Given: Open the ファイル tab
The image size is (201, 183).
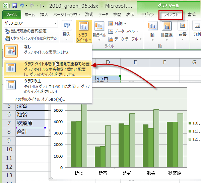Looking at the screenshot, I should point(12,15).
